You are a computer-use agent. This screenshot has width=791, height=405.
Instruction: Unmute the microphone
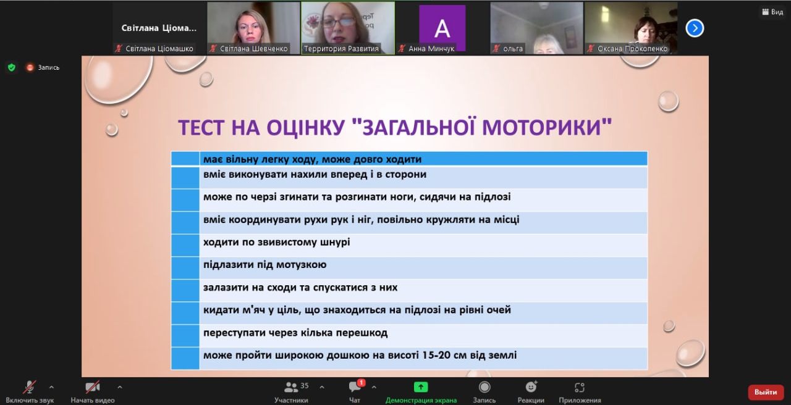[x=30, y=387]
